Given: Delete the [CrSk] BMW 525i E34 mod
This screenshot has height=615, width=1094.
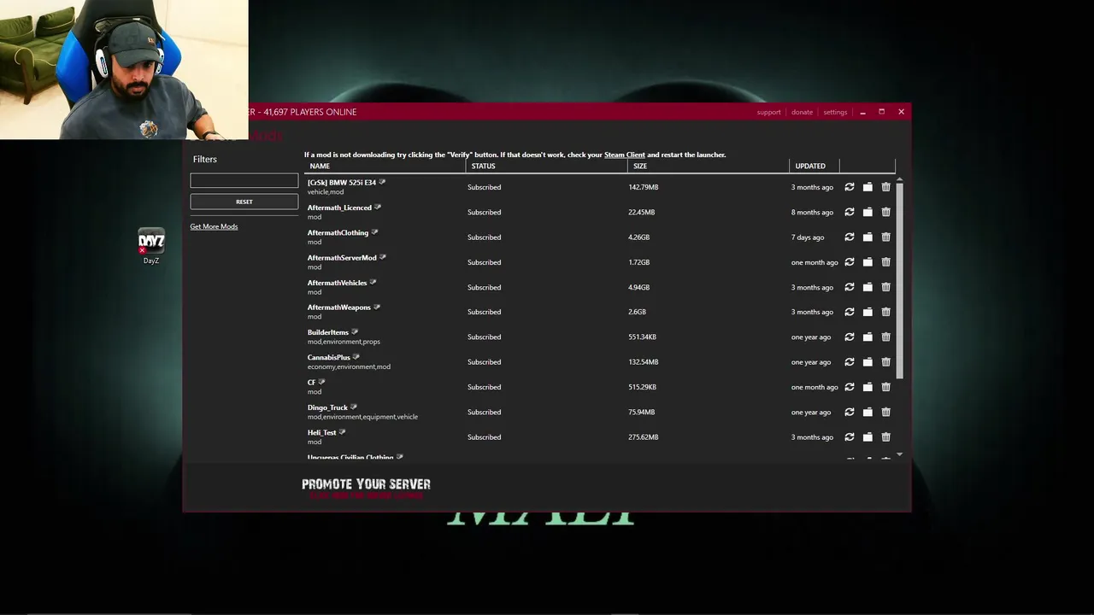Looking at the screenshot, I should [x=885, y=187].
